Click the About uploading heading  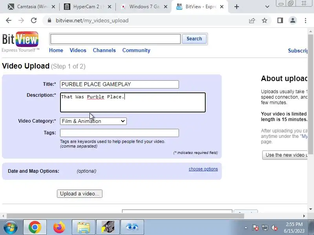tap(284, 79)
